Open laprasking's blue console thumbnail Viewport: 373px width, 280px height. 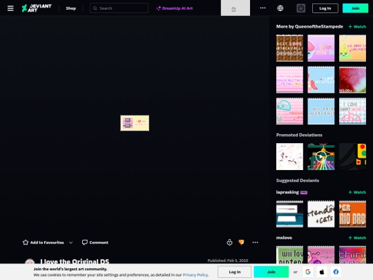(x=289, y=214)
